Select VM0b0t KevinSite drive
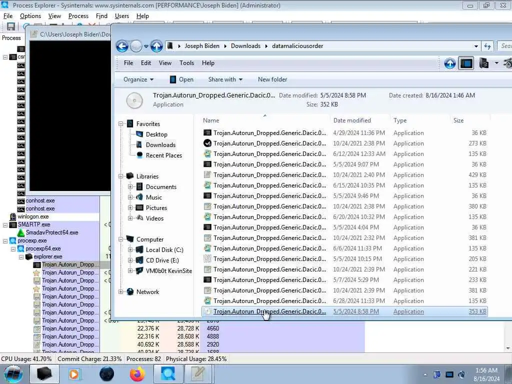 point(168,270)
